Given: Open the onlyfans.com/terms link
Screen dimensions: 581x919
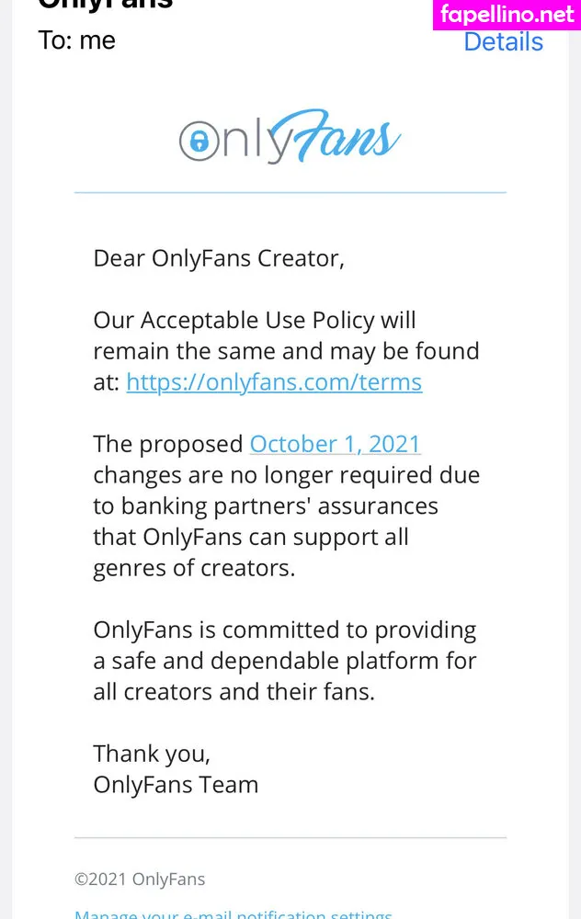Looking at the screenshot, I should point(274,382).
